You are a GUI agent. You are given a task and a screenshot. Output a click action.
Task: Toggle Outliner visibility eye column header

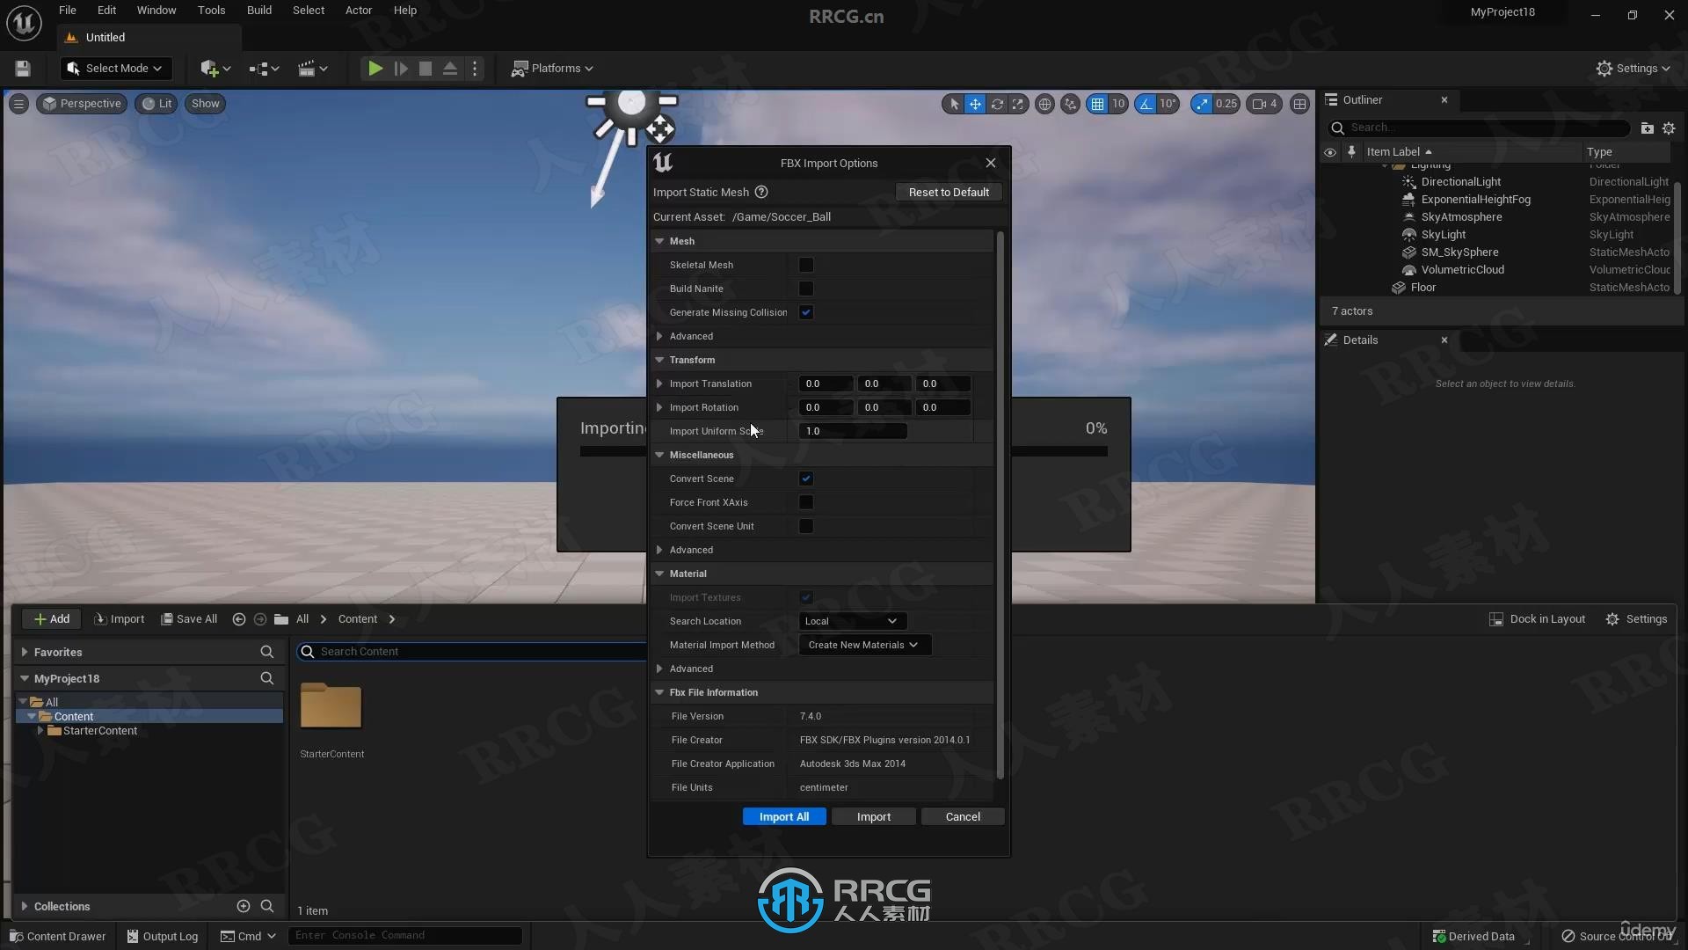tap(1330, 152)
